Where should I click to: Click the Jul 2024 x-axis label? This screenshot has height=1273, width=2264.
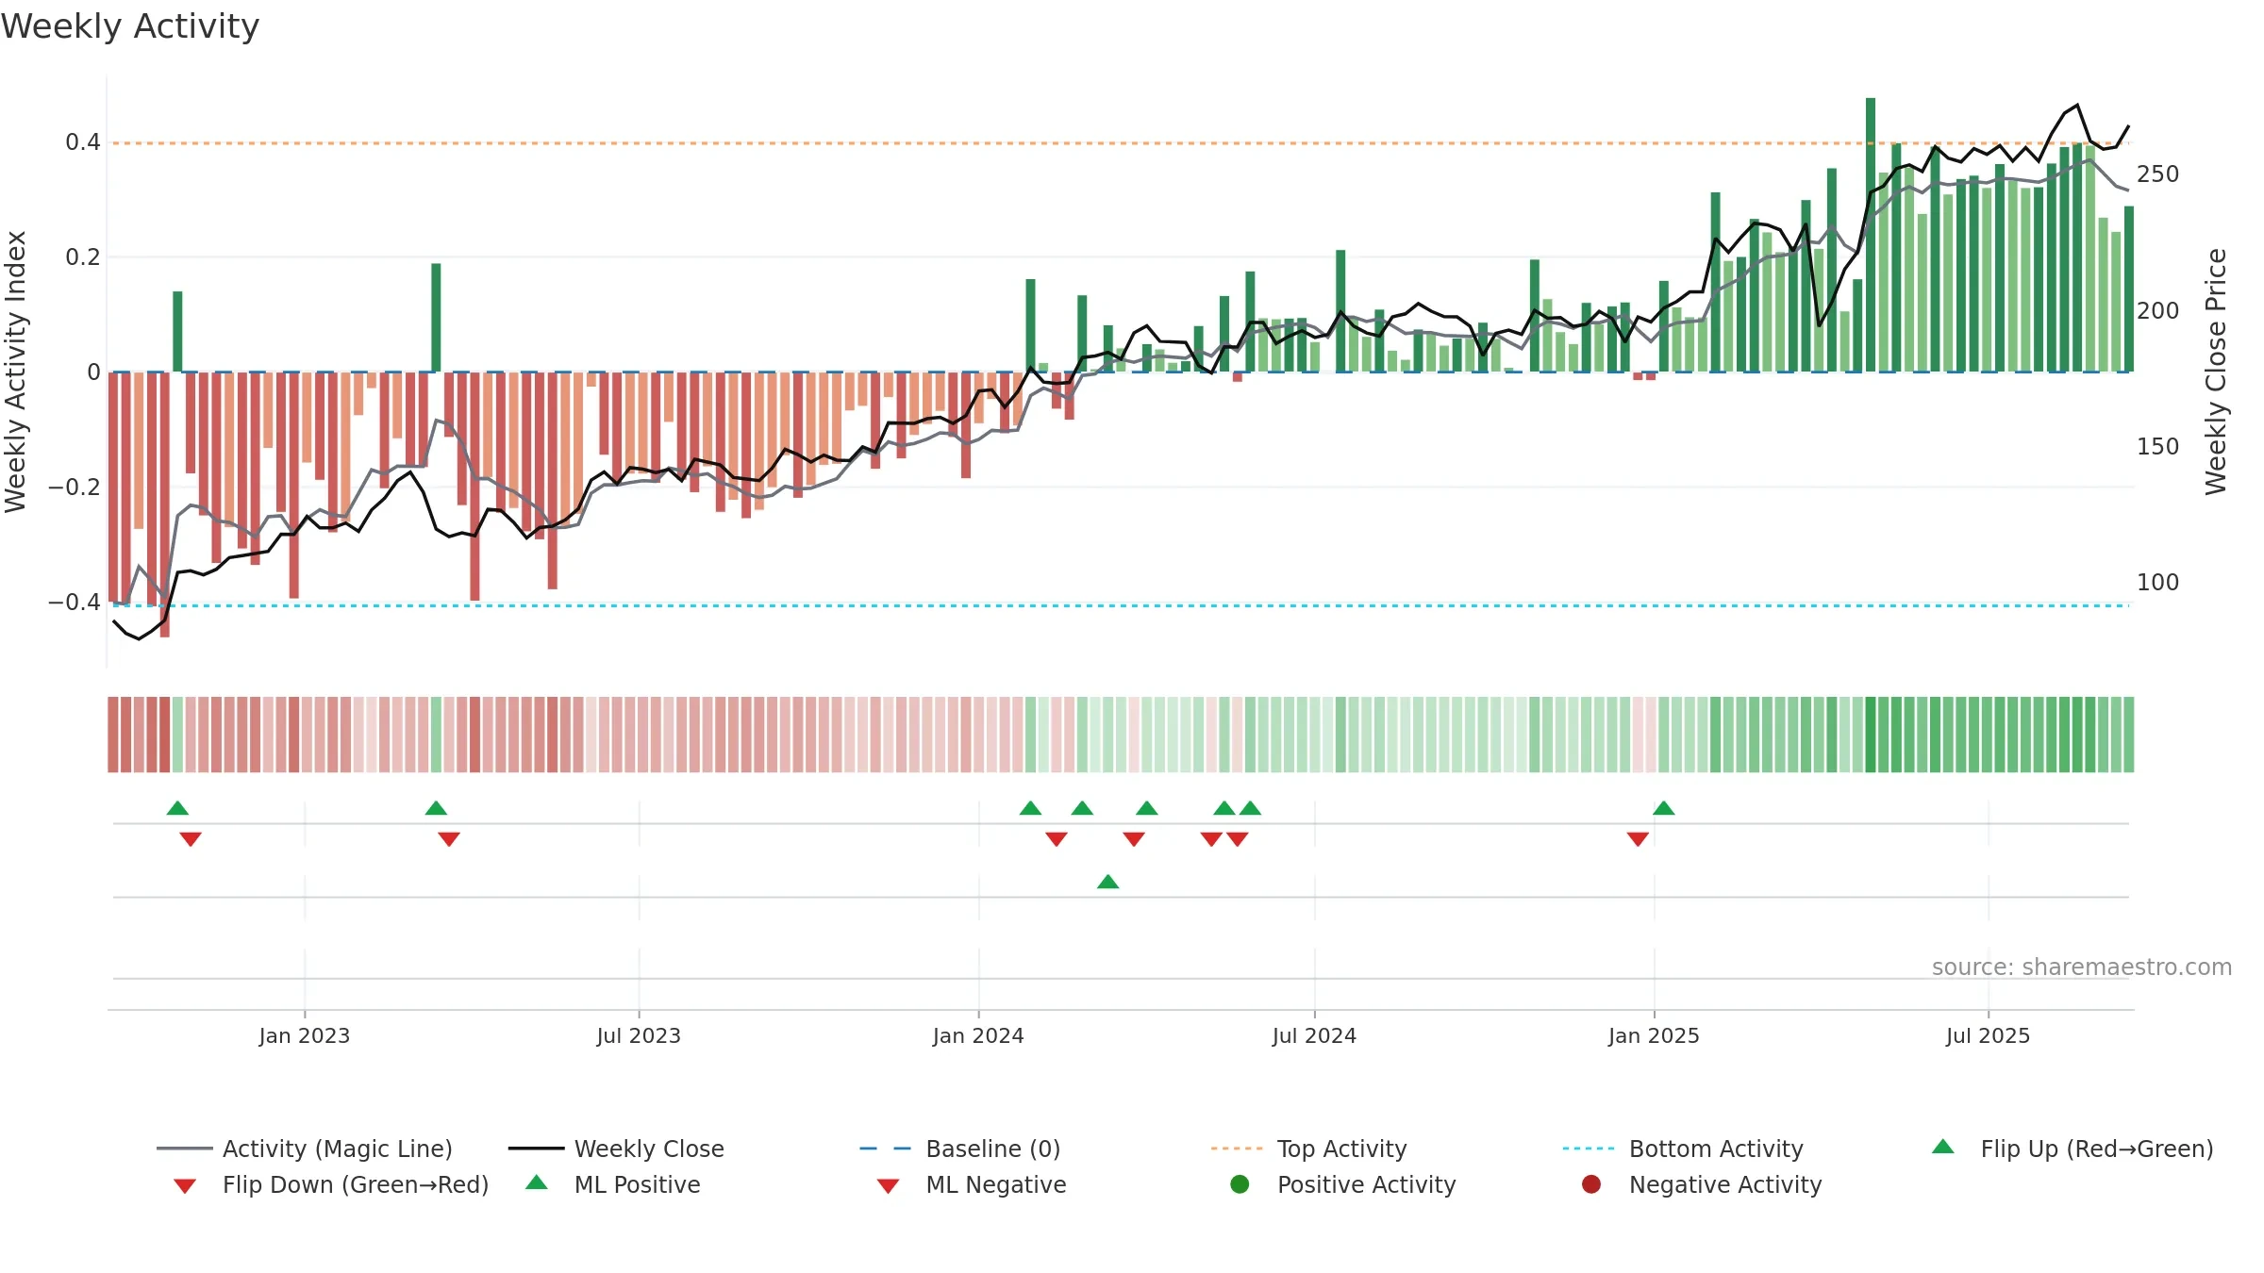tap(1314, 1035)
